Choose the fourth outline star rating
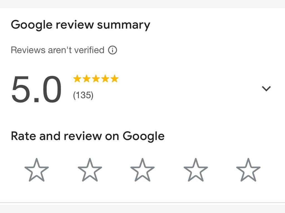Viewport: 285px width, 213px height. (196, 170)
